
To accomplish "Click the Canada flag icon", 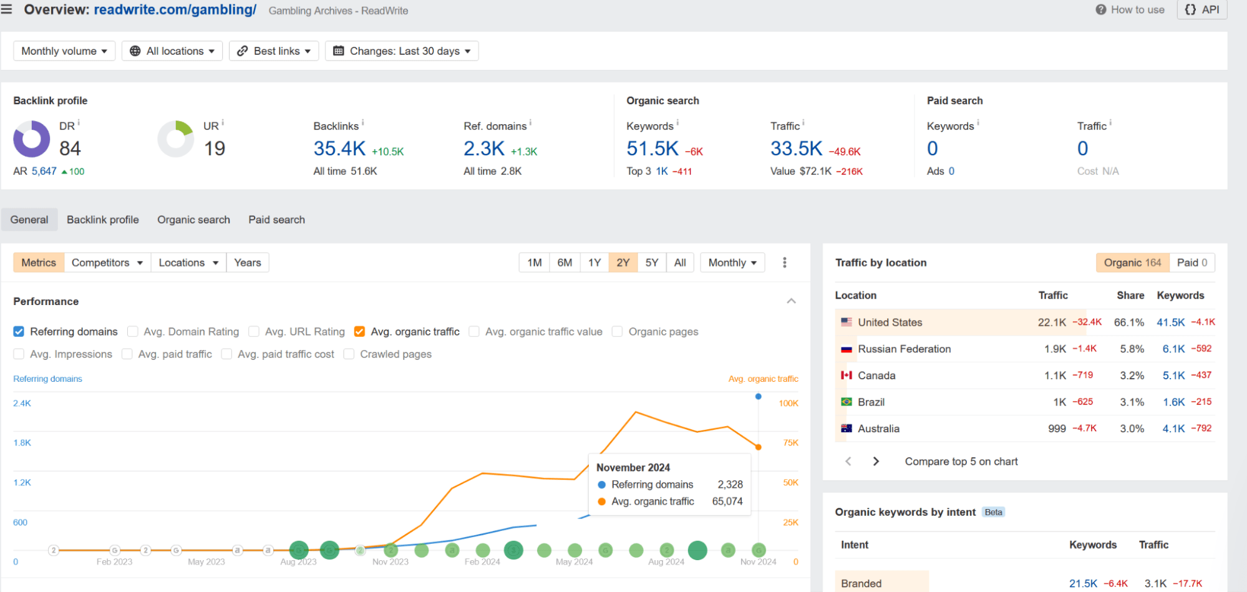I will coord(847,376).
